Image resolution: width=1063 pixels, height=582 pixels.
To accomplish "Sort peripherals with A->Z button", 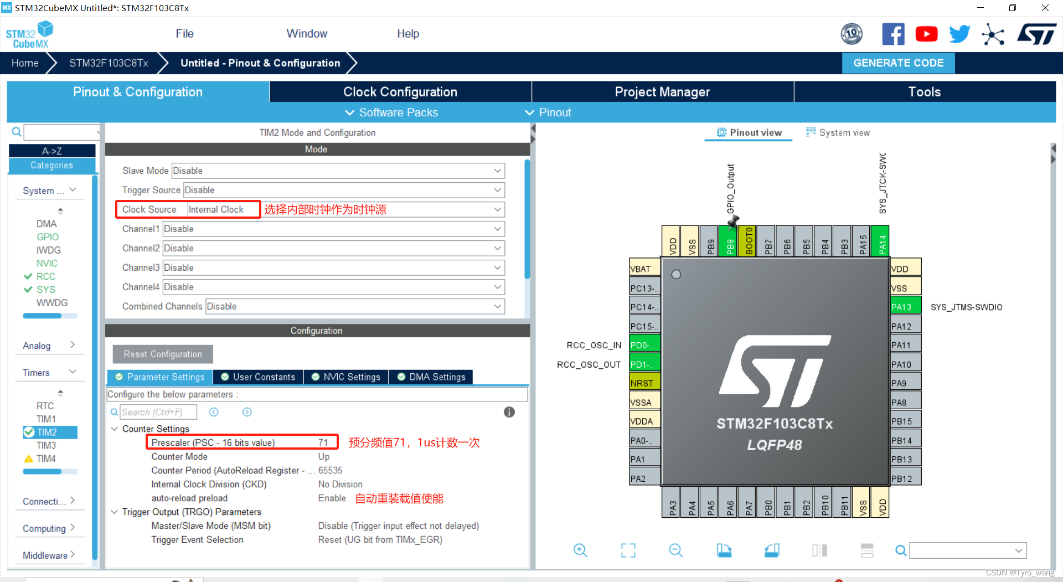I will point(52,151).
